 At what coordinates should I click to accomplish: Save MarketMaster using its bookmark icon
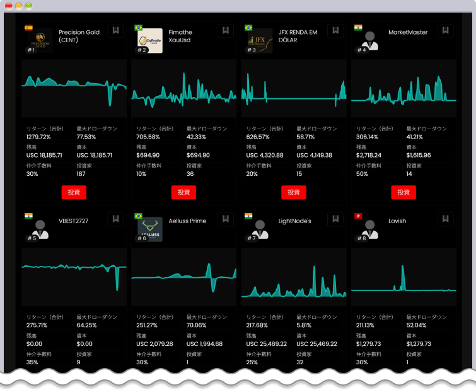tap(445, 30)
